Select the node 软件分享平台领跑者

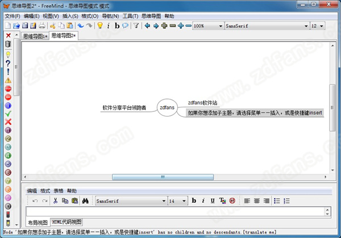pos(124,107)
